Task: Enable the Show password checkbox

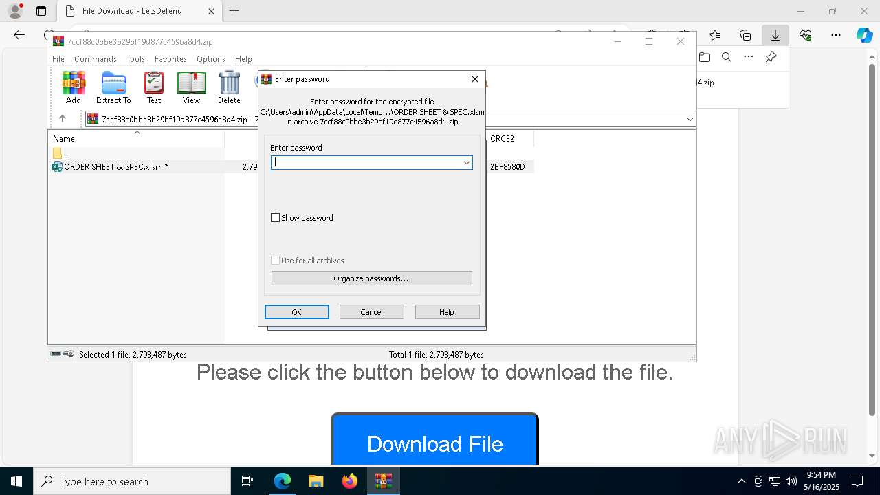Action: pos(276,218)
